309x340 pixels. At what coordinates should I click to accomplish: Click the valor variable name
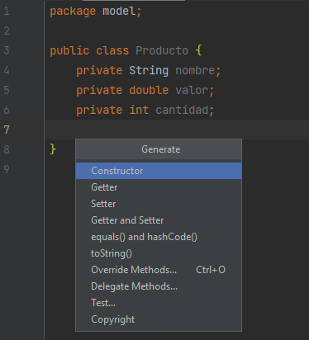tap(192, 91)
